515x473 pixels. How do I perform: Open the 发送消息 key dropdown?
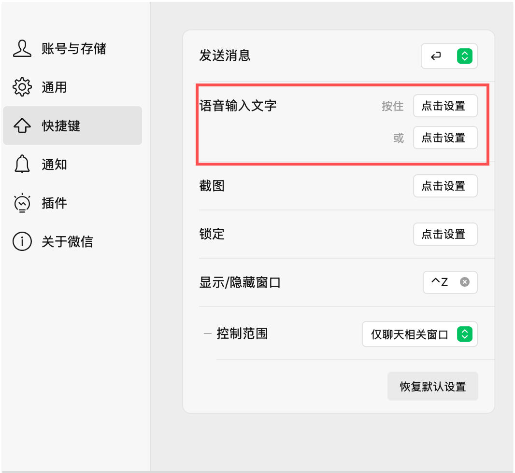[x=449, y=56]
